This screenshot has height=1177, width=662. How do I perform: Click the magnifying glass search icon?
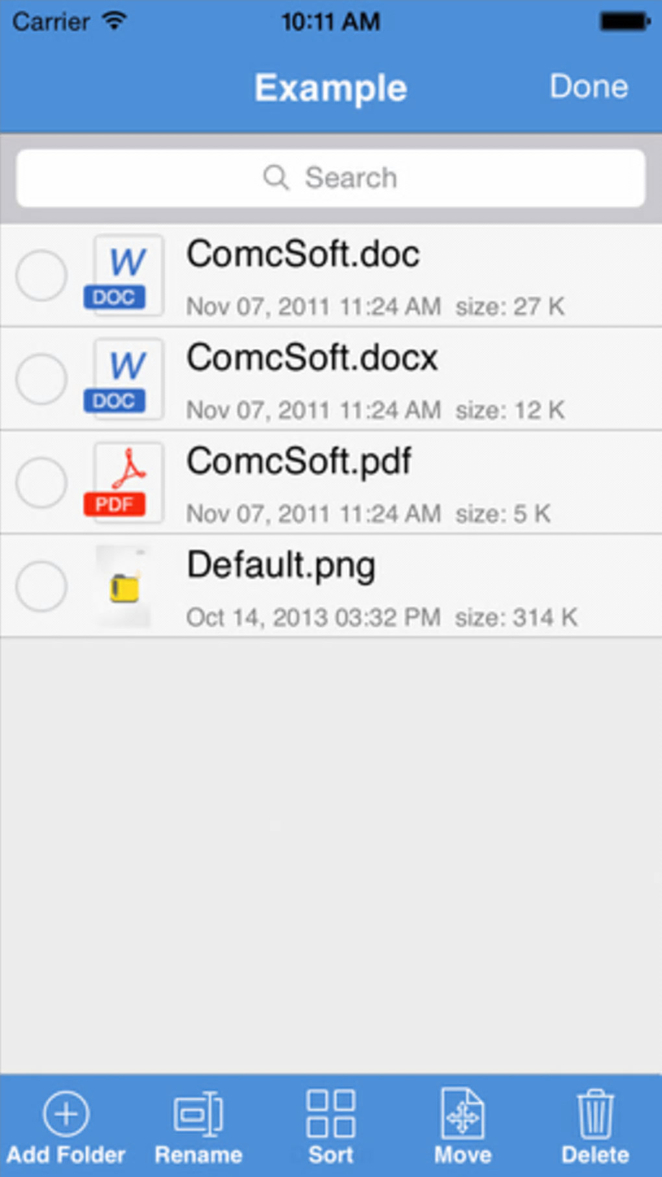pyautogui.click(x=276, y=177)
